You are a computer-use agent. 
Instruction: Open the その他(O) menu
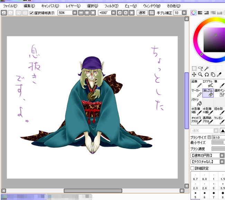pos(173,6)
